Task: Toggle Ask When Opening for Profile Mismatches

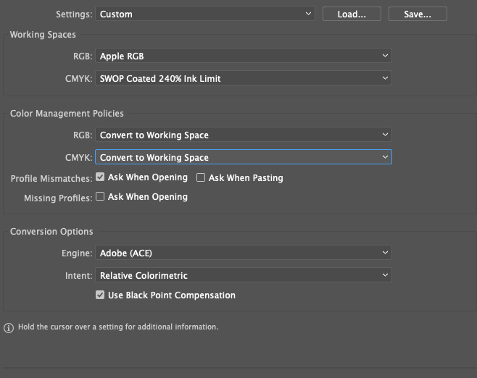Action: point(100,177)
